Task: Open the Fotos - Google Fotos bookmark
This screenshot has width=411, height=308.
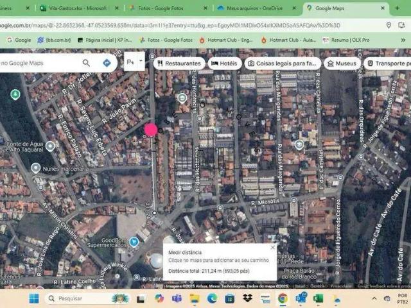Action: click(166, 40)
